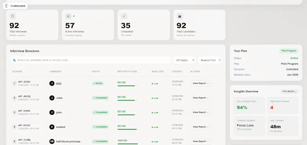Click row number 4 badge
The height and width of the screenshot is (145, 307).
pos(14,127)
